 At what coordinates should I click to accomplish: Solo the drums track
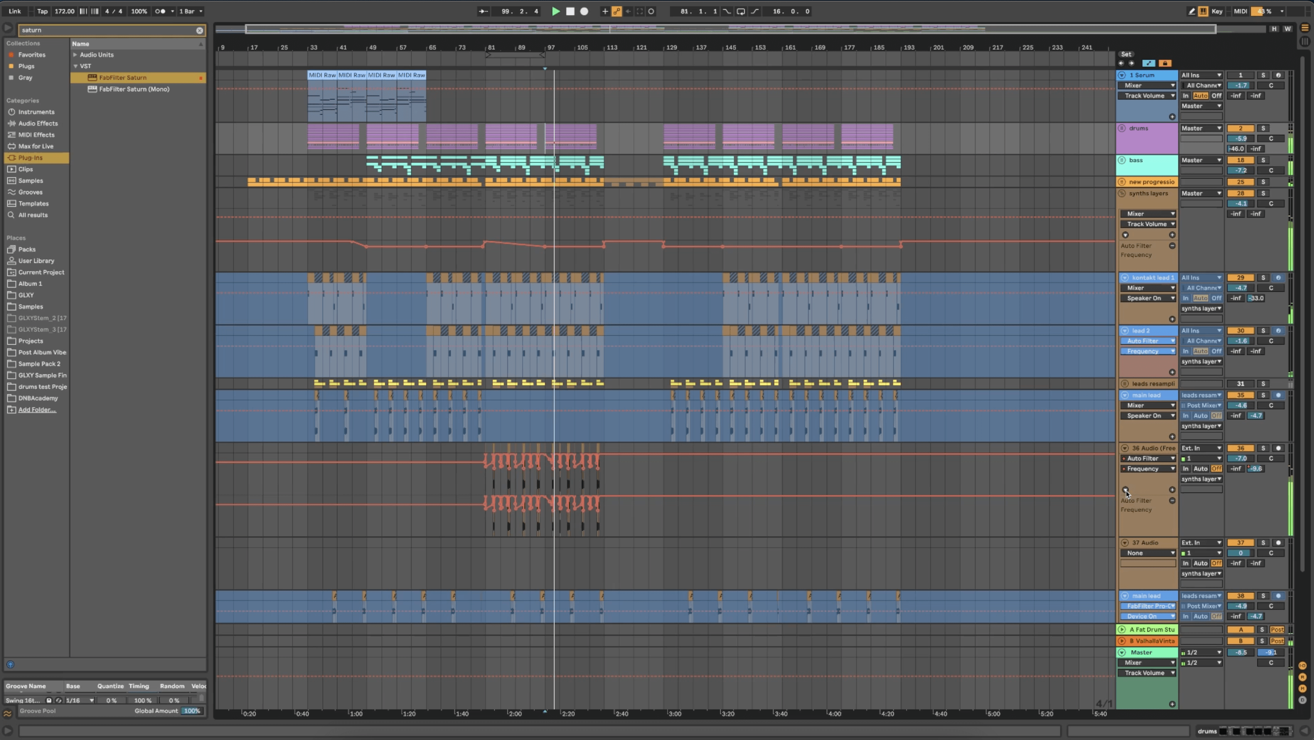pyautogui.click(x=1263, y=128)
